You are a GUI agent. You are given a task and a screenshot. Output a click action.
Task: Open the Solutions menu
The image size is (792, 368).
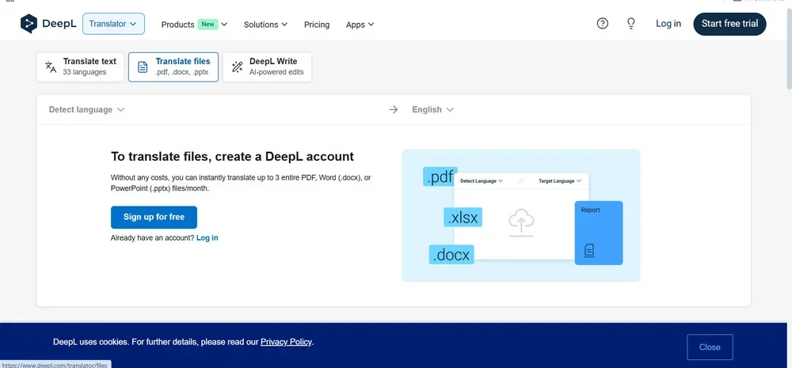(265, 25)
